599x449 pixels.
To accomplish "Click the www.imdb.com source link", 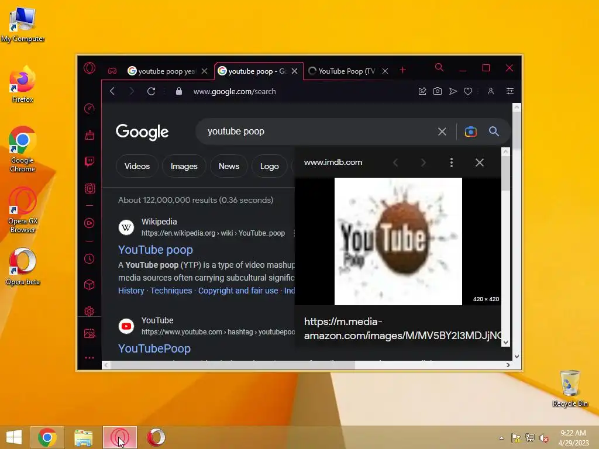I will 333,163.
